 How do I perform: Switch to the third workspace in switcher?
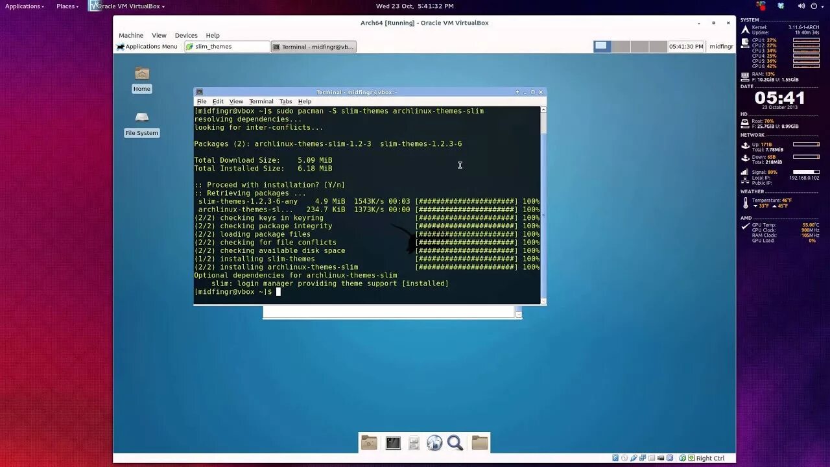pyautogui.click(x=639, y=46)
